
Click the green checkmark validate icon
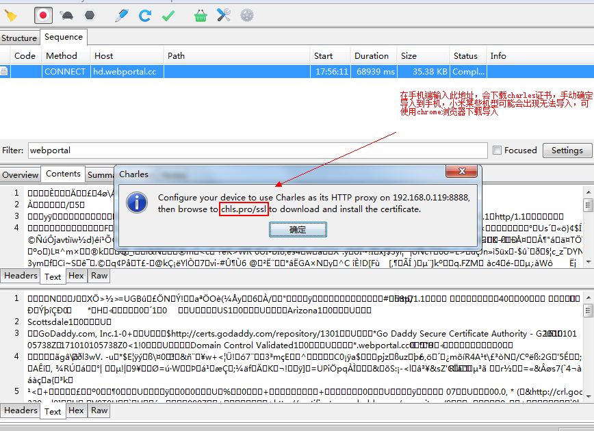[168, 16]
